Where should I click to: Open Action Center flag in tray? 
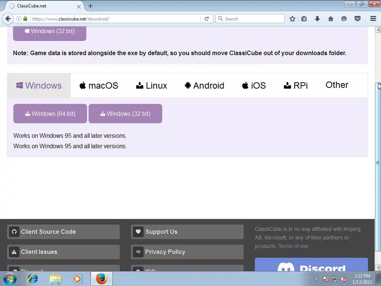325,279
